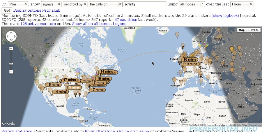
Task: Open the '1 hour' time range dropdown
Action: [x=241, y=4]
